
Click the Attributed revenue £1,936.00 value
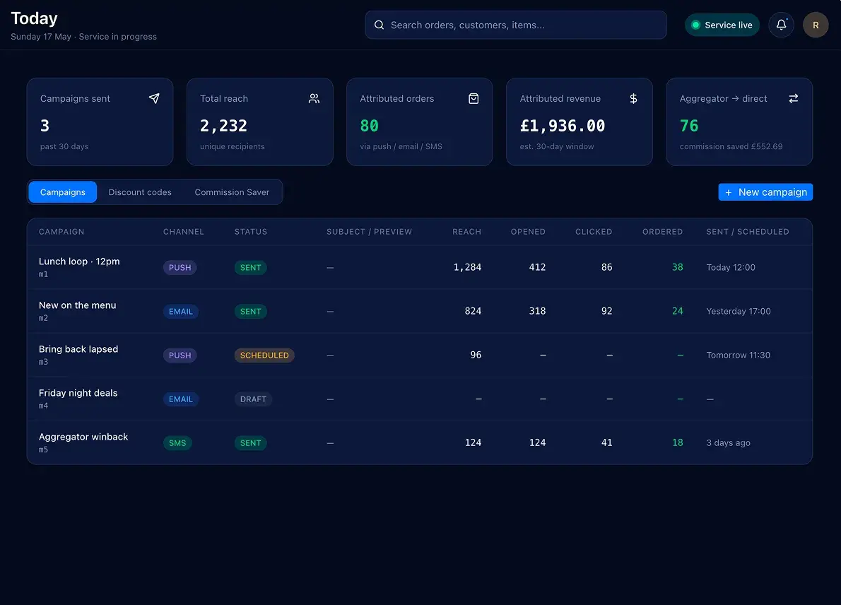pyautogui.click(x=562, y=126)
